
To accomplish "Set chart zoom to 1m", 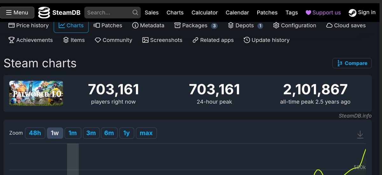I will [x=73, y=133].
